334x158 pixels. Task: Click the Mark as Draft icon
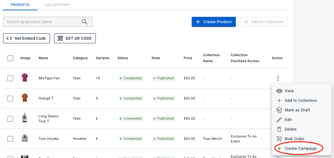279,110
